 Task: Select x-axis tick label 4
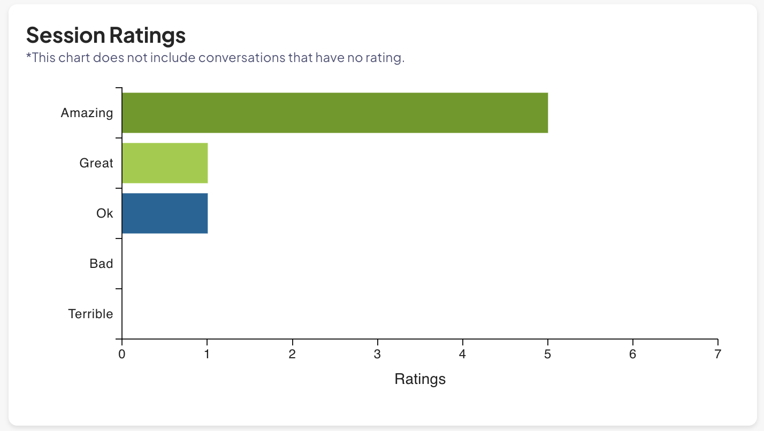462,354
